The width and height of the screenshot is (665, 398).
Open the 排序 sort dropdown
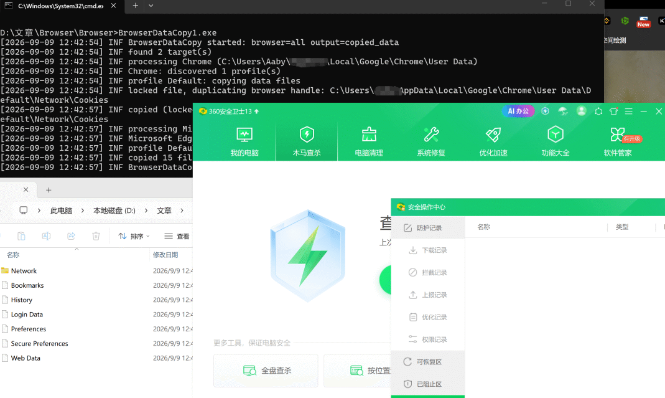tap(134, 236)
